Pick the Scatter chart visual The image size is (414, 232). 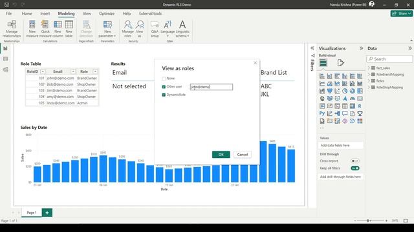click(x=338, y=91)
